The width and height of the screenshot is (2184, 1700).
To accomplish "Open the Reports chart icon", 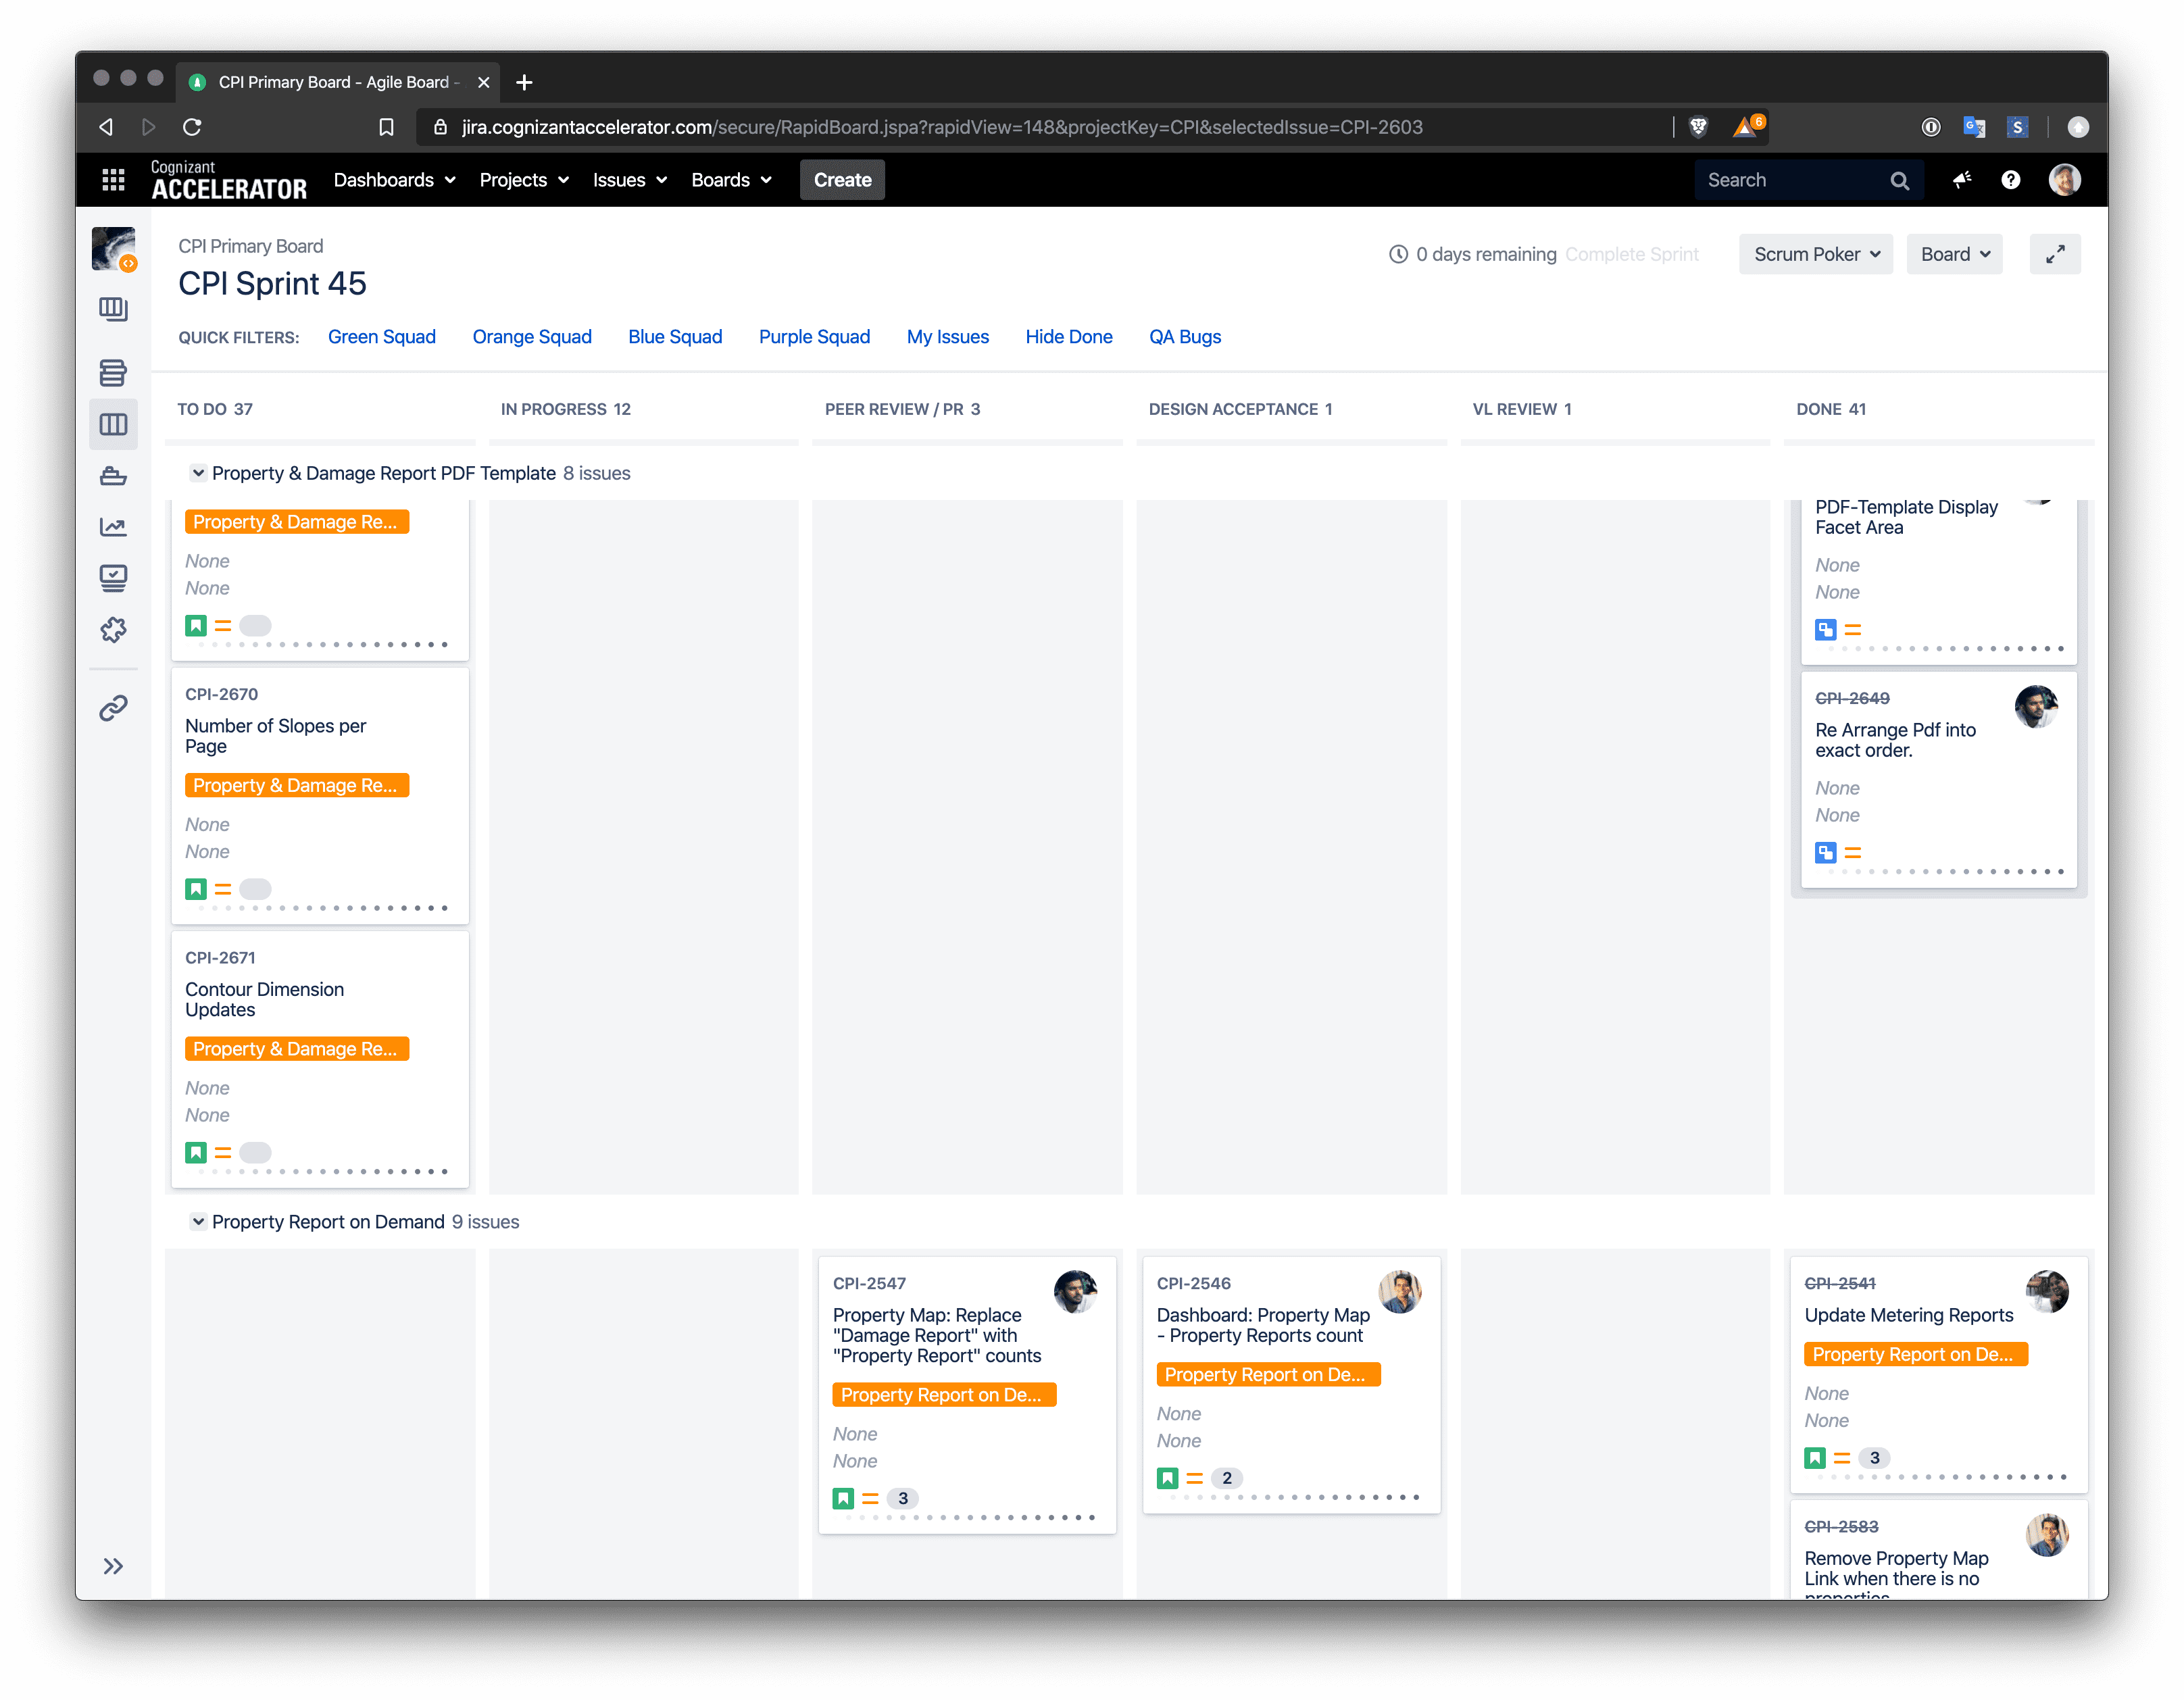I will click(x=113, y=527).
